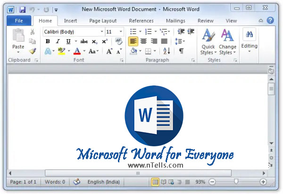Toggle Align Text Left
This screenshot has height=194, width=283.
[133, 42]
